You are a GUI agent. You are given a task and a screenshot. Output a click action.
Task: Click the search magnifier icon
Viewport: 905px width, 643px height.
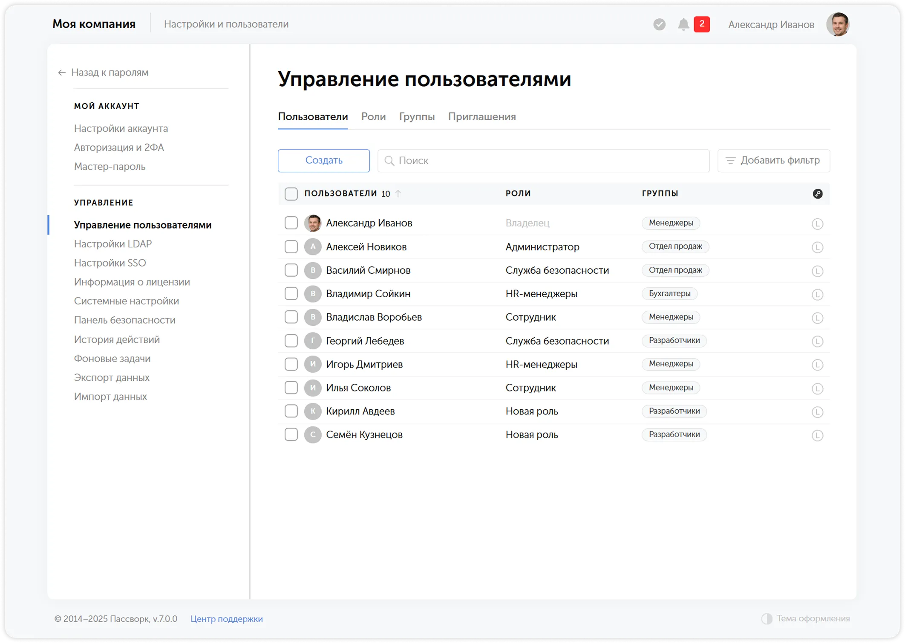tap(389, 161)
